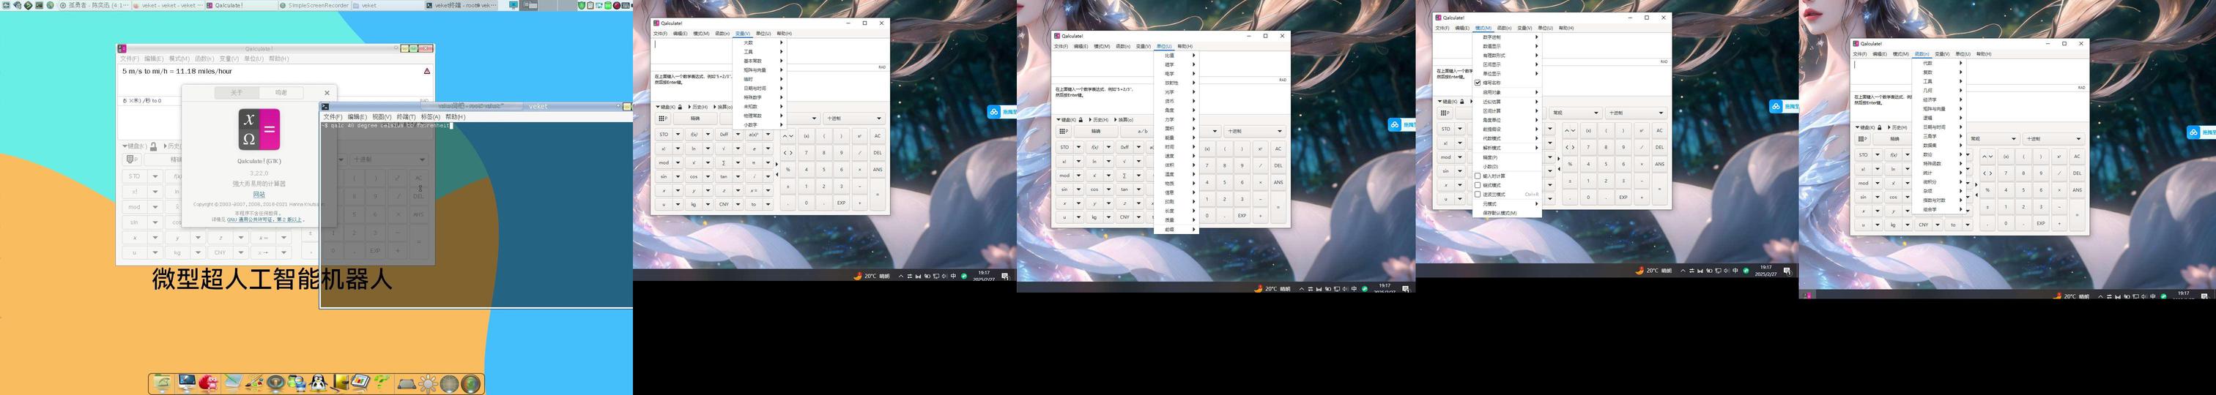Enable 逆波兰模式 in the 模式 menu

1478,194
